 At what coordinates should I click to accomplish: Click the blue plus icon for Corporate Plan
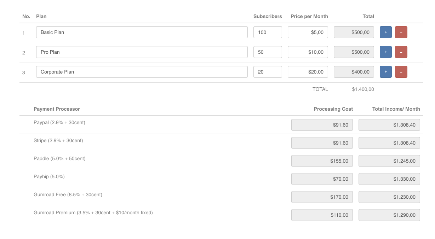click(385, 71)
